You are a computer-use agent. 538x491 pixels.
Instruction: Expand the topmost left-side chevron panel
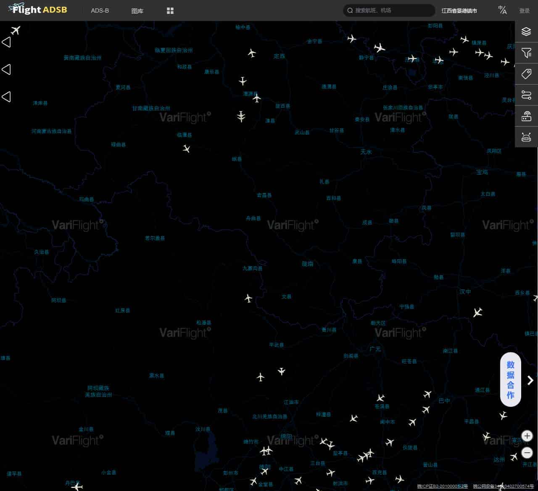point(6,42)
